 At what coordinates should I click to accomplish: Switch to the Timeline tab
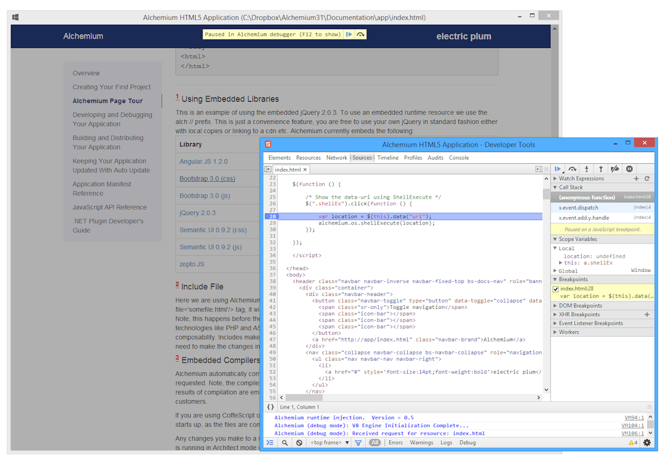pyautogui.click(x=388, y=158)
